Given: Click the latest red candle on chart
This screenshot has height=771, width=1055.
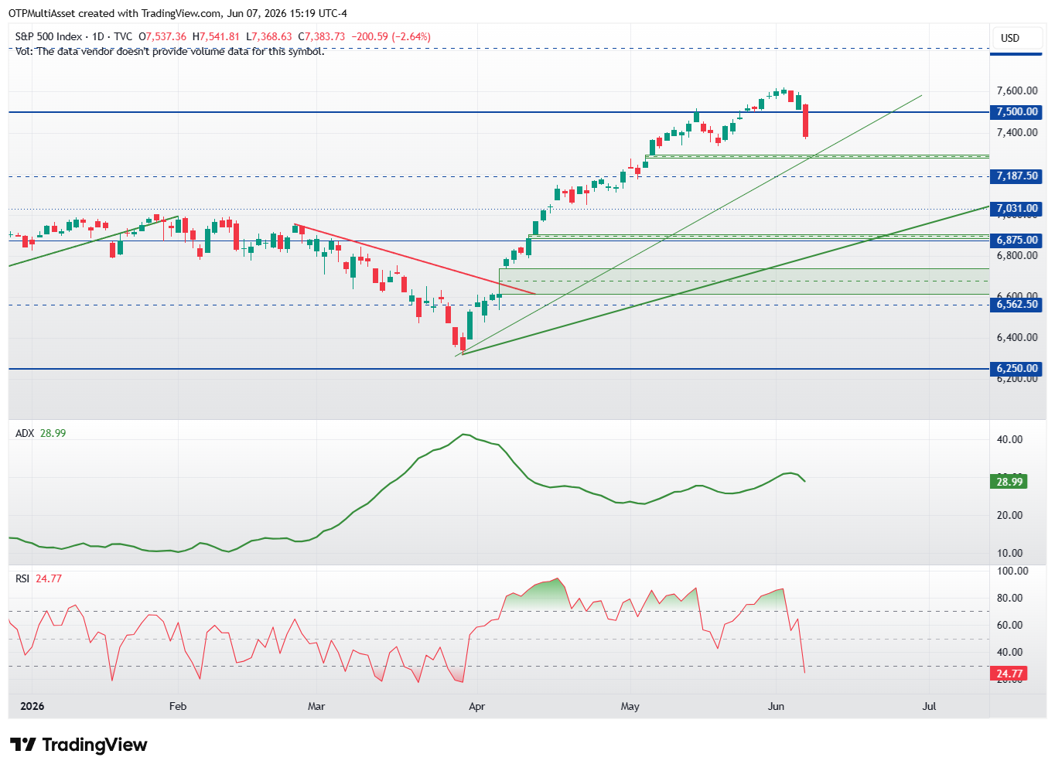Looking at the screenshot, I should [806, 121].
